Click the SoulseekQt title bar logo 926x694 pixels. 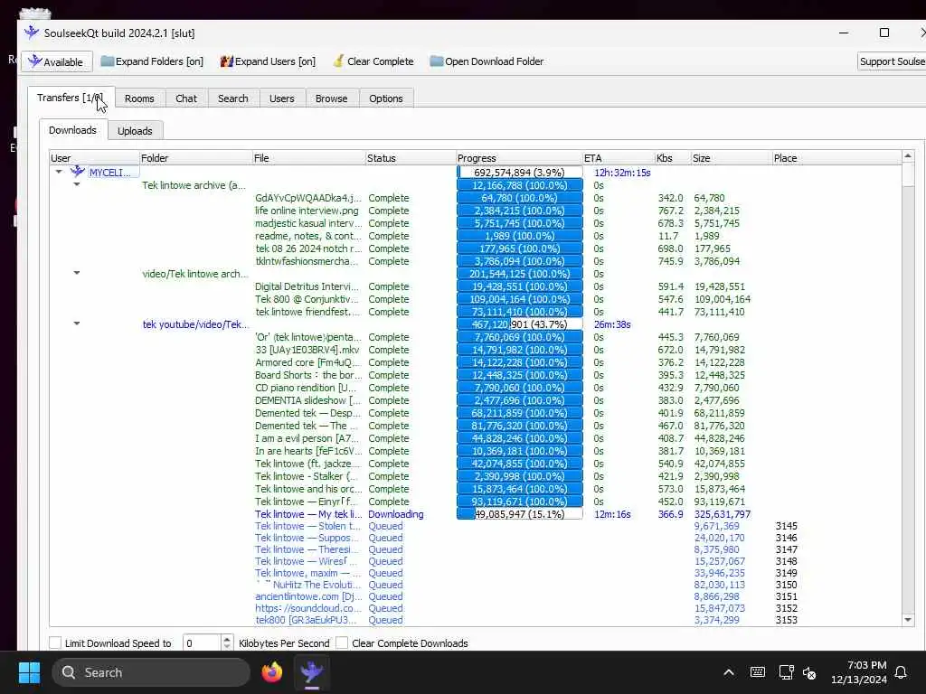[32, 33]
